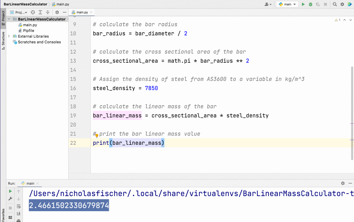Toggle soft-wrap in the run console

pos(19,207)
